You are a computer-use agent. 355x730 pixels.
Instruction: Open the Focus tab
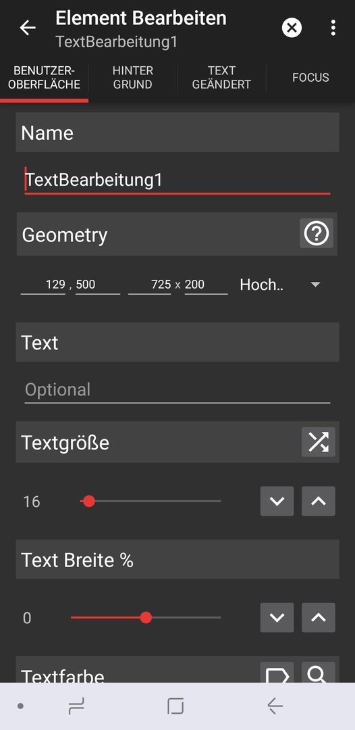pos(310,78)
